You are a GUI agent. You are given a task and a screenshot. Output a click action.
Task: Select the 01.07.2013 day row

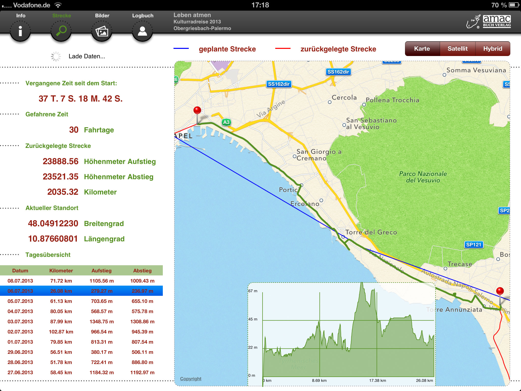pyautogui.click(x=81, y=342)
